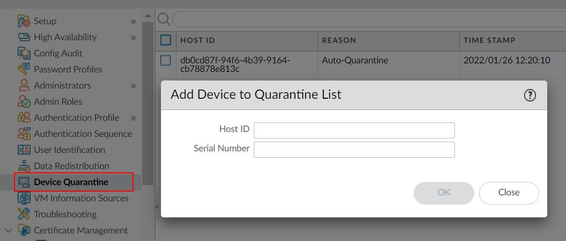The width and height of the screenshot is (566, 241).
Task: Click into the Serial Number field
Action: 354,150
